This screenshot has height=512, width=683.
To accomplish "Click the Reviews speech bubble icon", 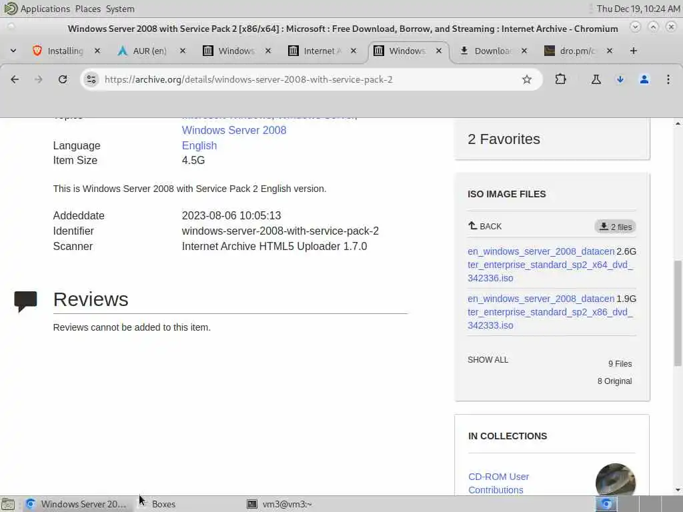I will (x=25, y=301).
